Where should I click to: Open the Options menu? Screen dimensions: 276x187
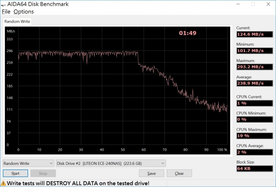24,11
